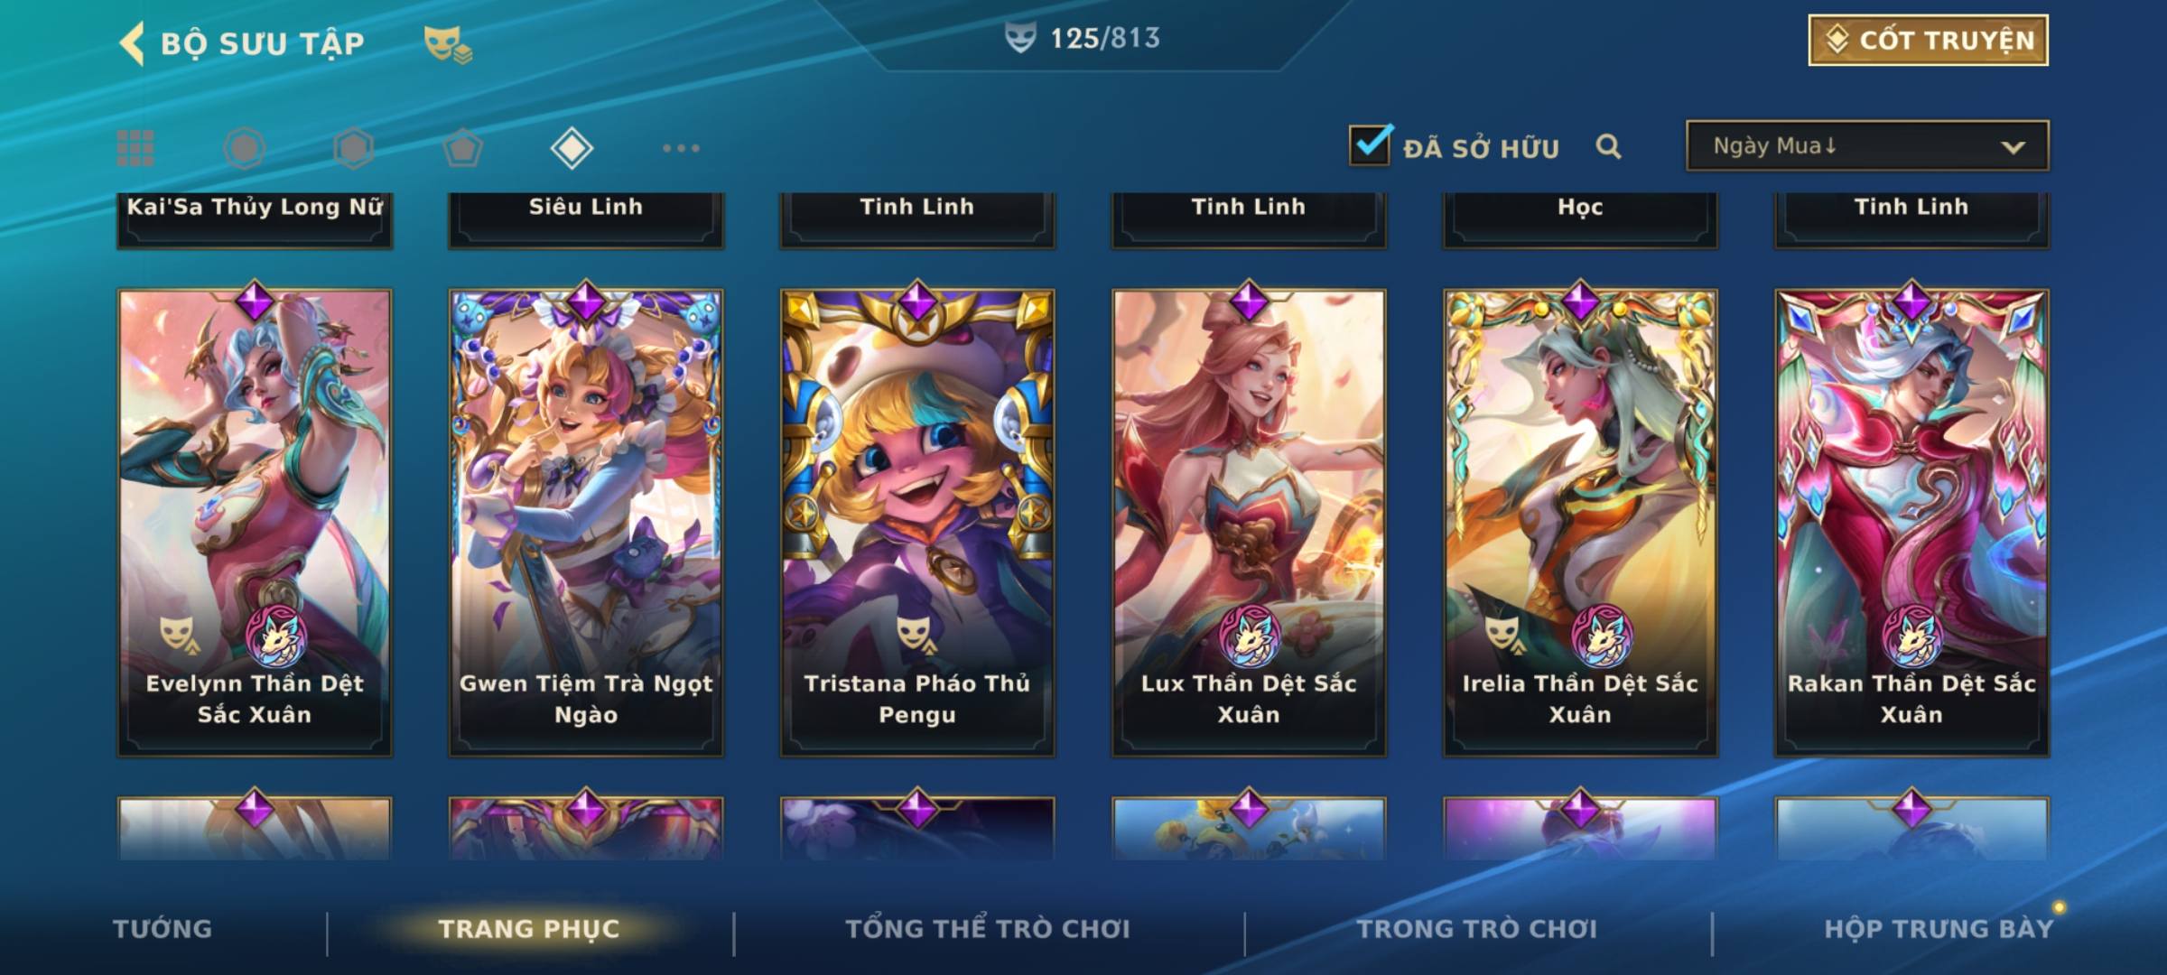Open Gwen Tiệm Trà Ngọt Ngào skin
2167x975 pixels.
point(586,522)
